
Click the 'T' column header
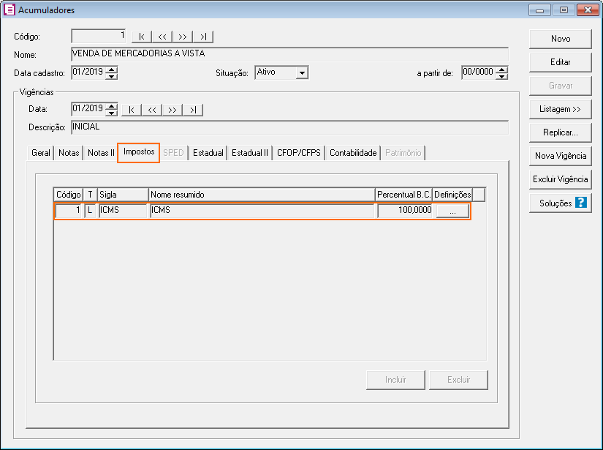[x=91, y=195]
